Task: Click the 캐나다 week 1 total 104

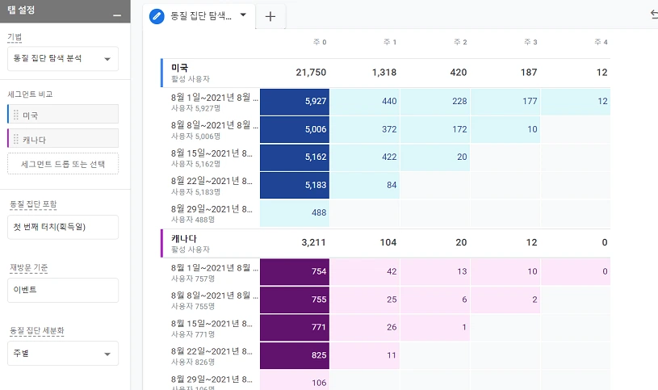Action: 388,242
